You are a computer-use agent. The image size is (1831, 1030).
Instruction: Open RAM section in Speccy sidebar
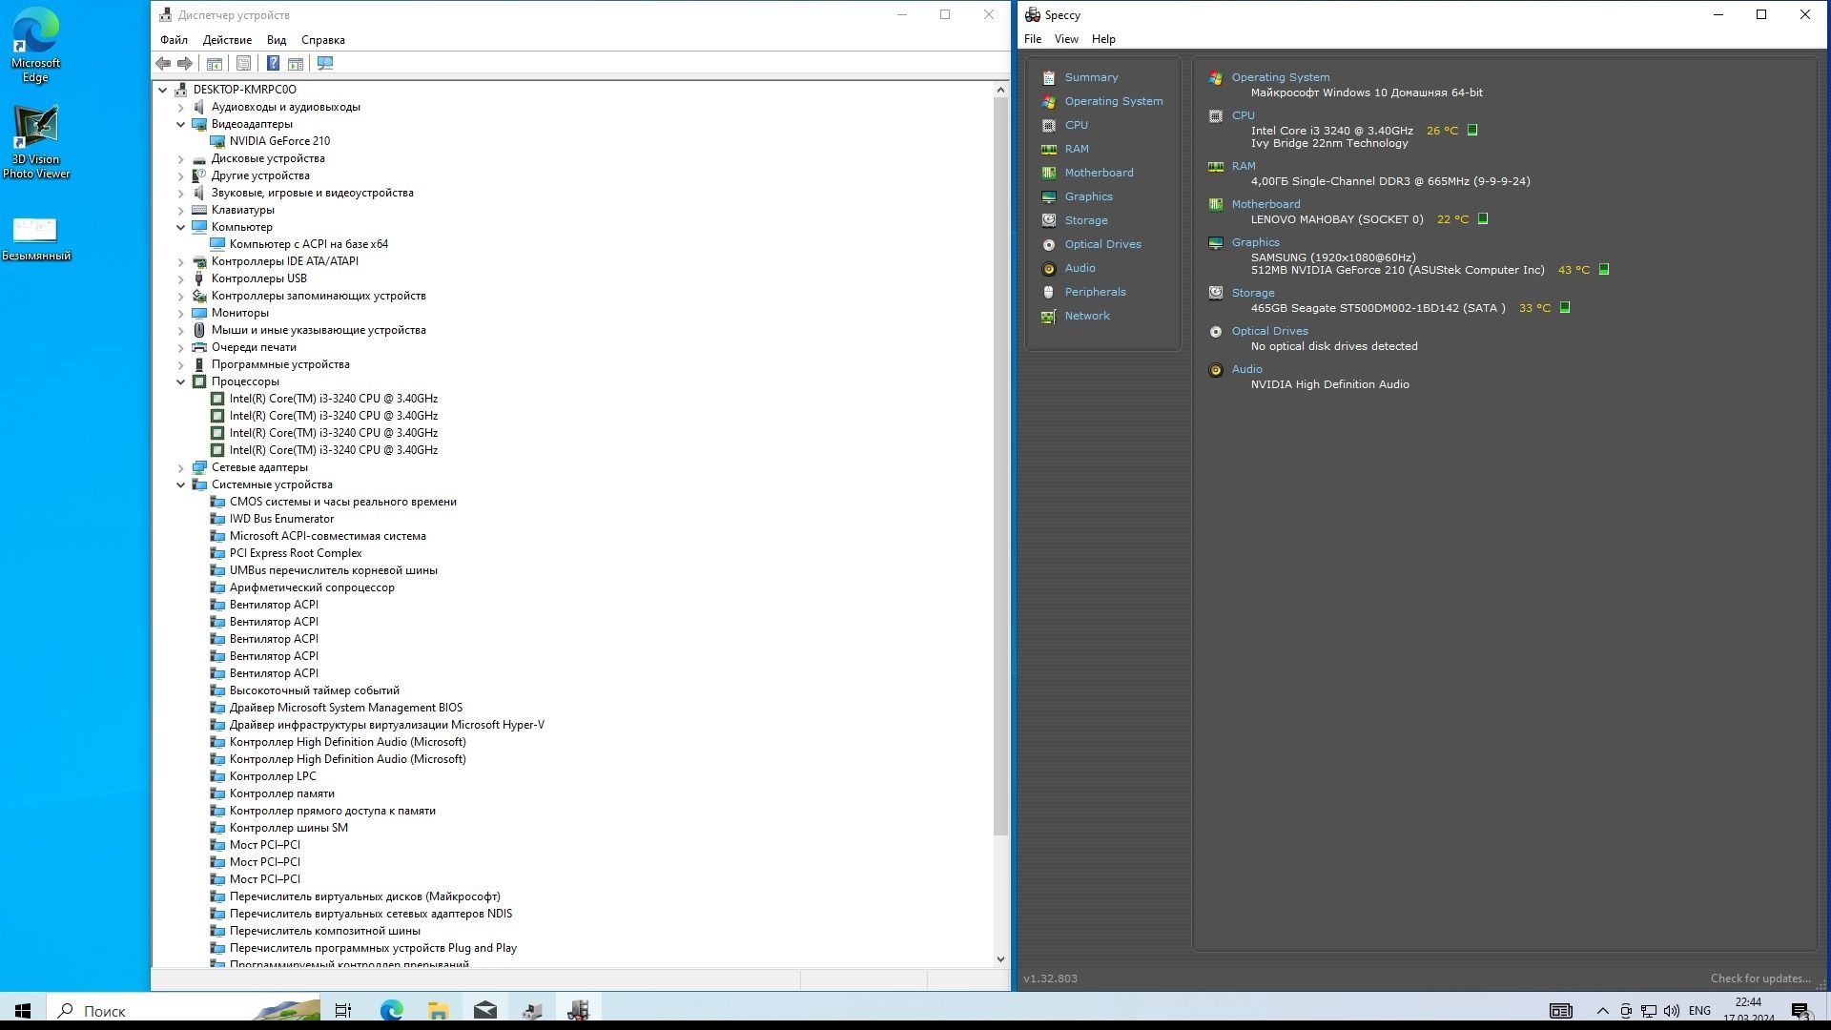pos(1076,149)
